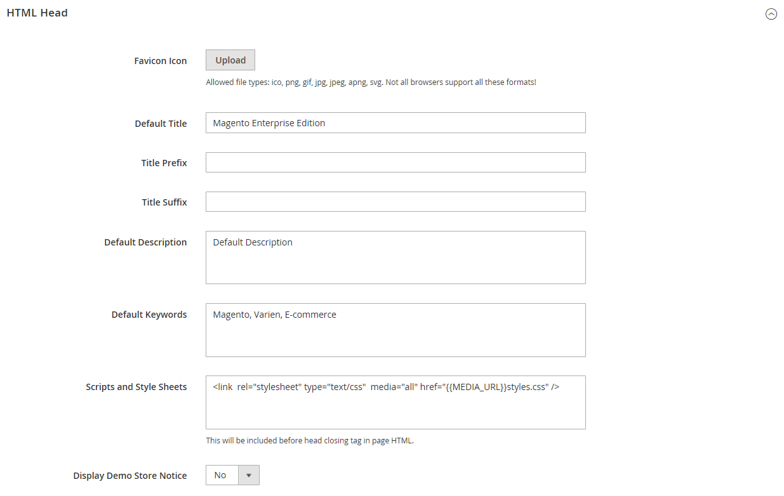Select the Title Suffix input box
The width and height of the screenshot is (784, 496).
(x=395, y=202)
